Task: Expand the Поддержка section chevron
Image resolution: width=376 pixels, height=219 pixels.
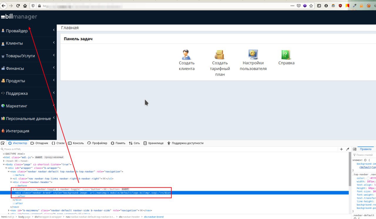Action: (54, 93)
